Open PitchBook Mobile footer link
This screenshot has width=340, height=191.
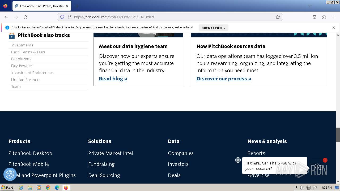point(29,164)
